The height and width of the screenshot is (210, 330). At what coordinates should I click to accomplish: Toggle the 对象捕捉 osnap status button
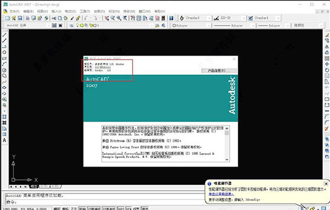94,208
